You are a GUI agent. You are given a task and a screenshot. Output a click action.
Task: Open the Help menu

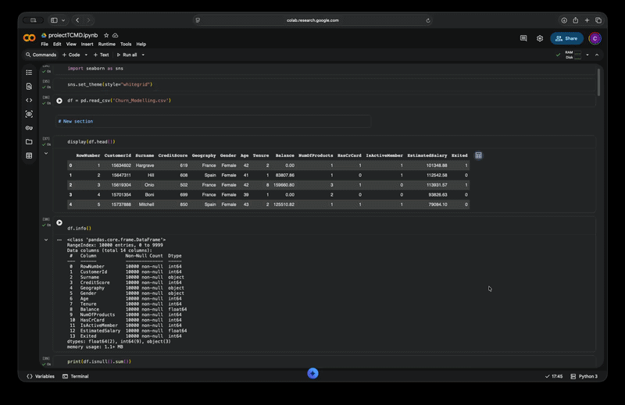click(141, 44)
